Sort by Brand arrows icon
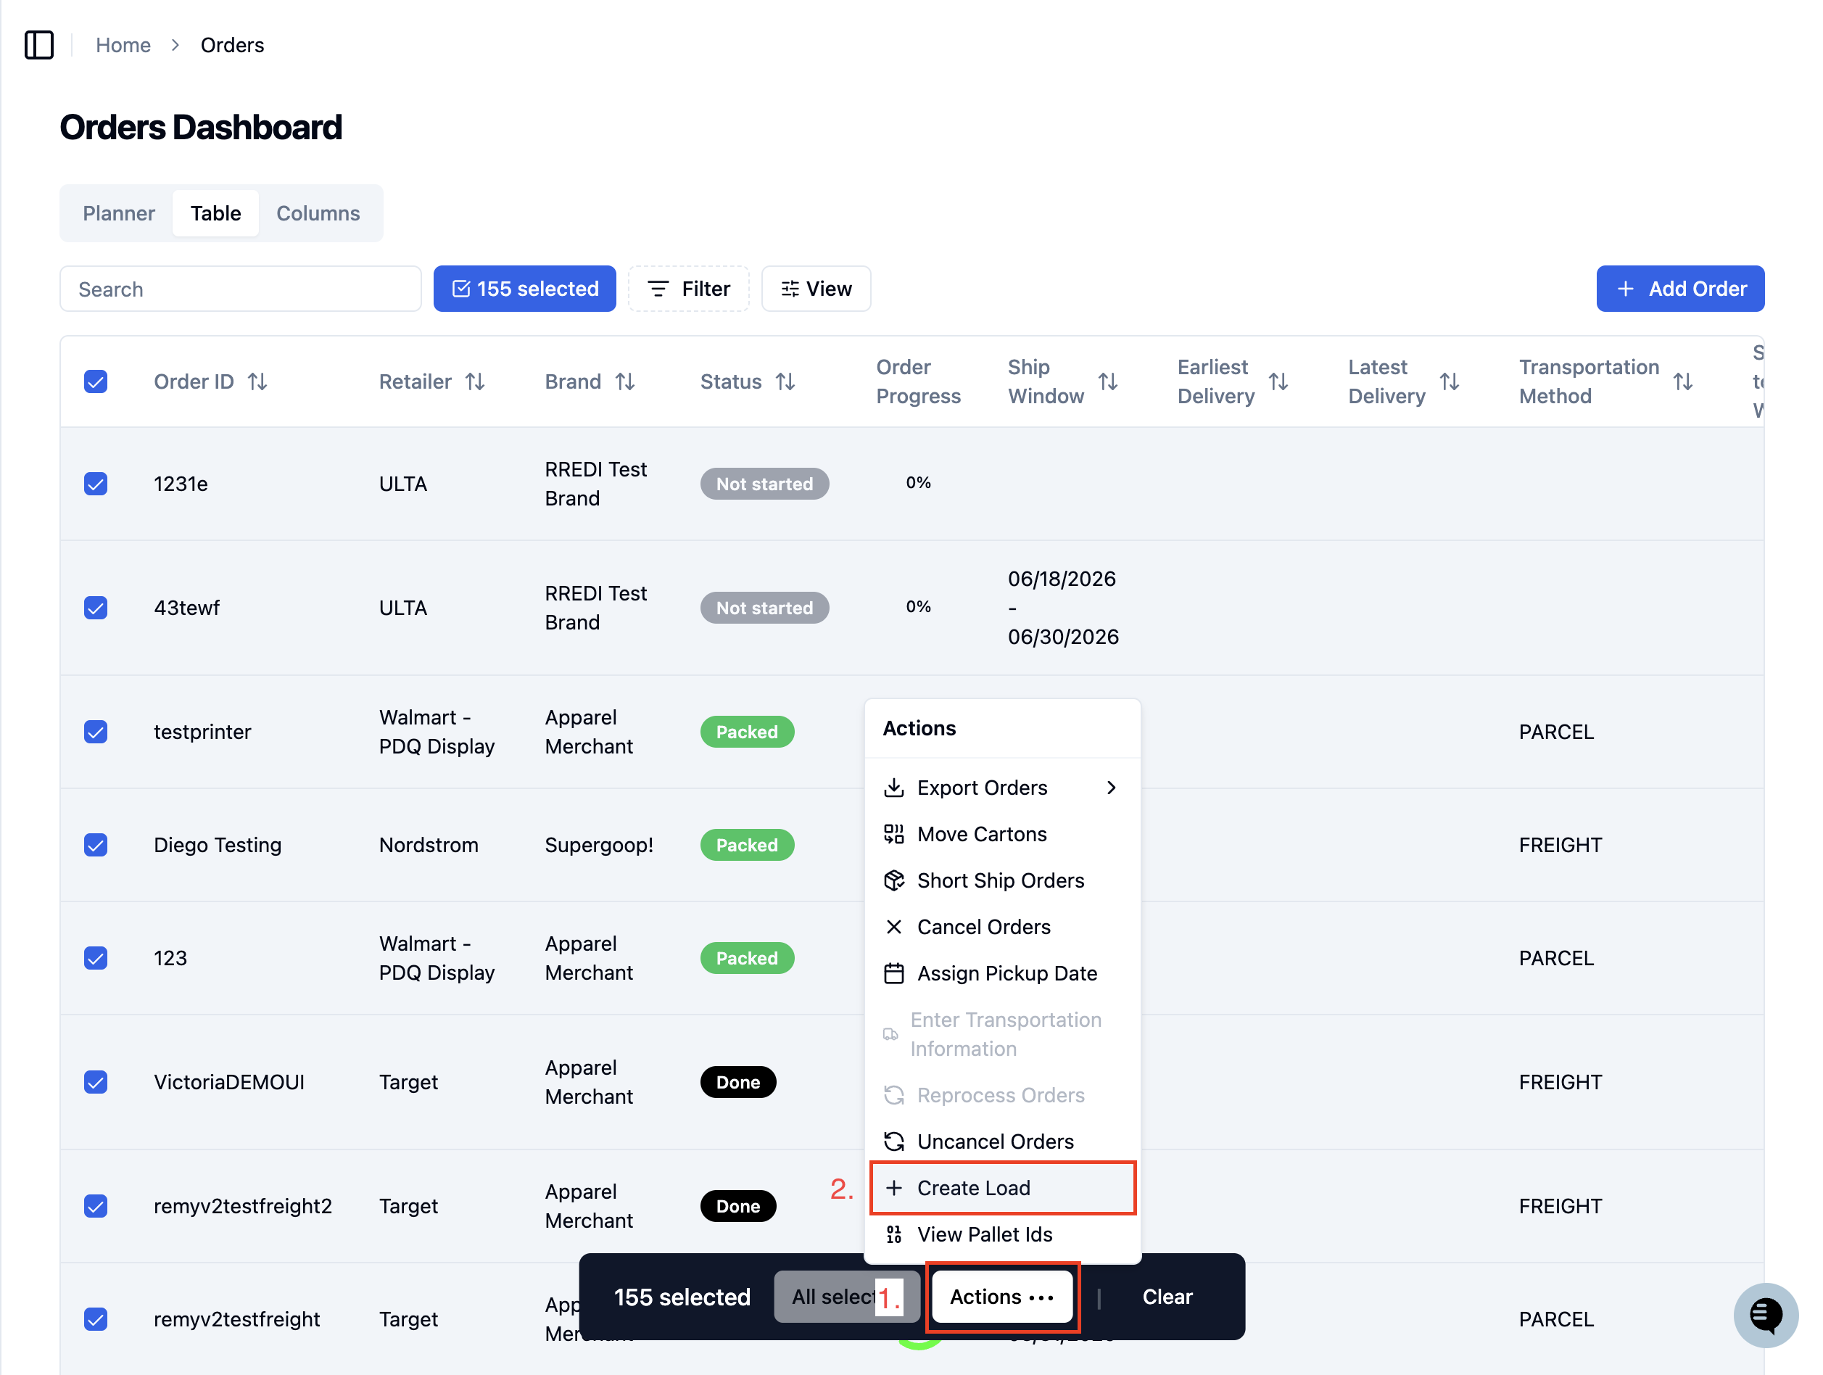 coord(626,381)
